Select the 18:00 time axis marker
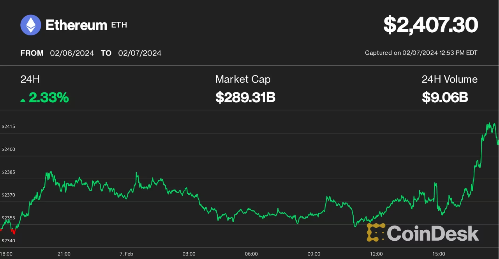This screenshot has height=259, width=499. [7, 254]
